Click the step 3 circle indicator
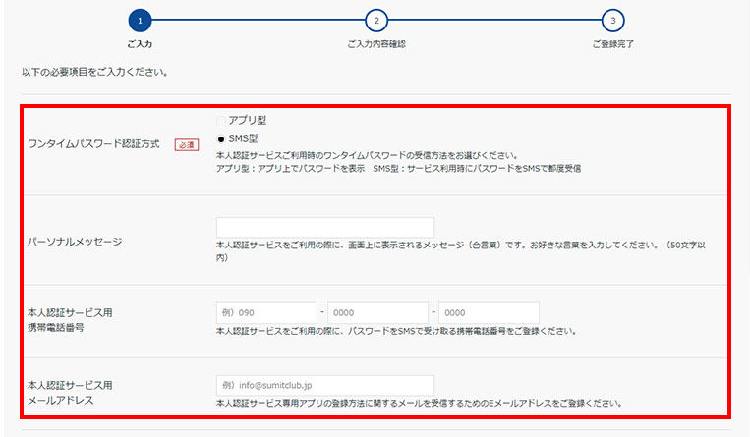 612,20
